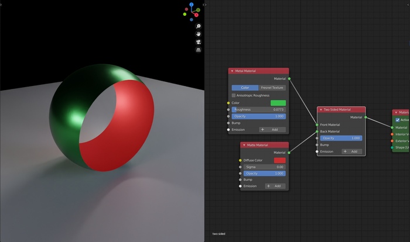Select the pan view hand icon
This screenshot has width=410, height=242.
tap(199, 34)
